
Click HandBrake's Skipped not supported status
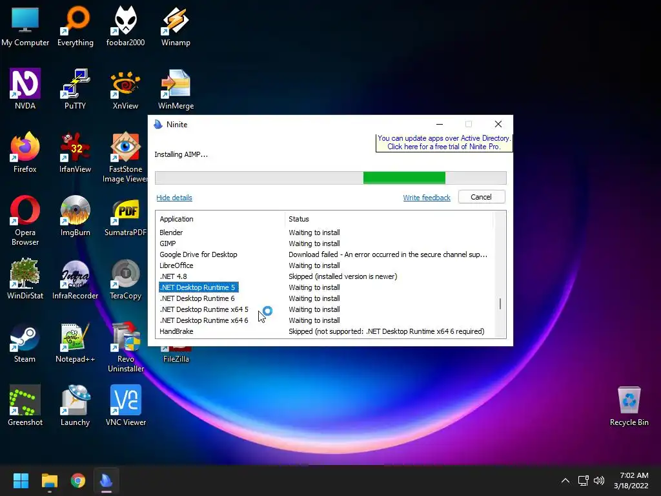[386, 331]
